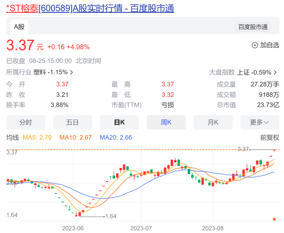Click the 2023-08 date axis label
The height and width of the screenshot is (233, 284).
[213, 228]
